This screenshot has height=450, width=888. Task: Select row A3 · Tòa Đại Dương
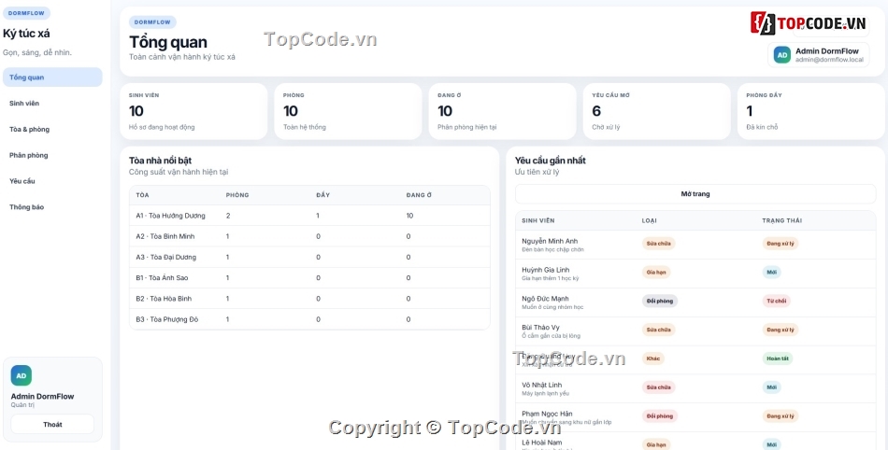click(309, 258)
